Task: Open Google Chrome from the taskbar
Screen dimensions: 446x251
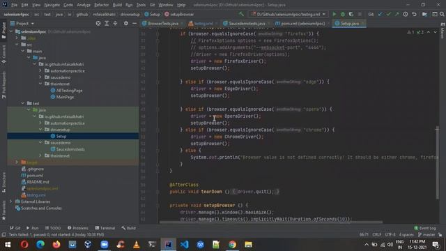Action: coord(232,245)
